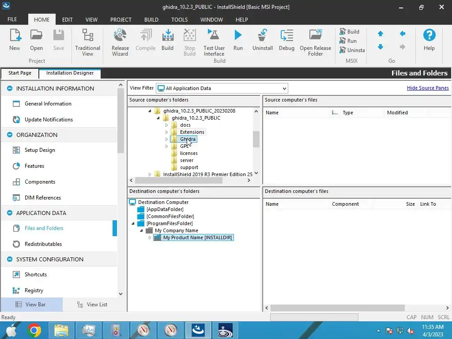Image resolution: width=452 pixels, height=339 pixels.
Task: Switch to the Start Page tab
Action: coord(19,73)
